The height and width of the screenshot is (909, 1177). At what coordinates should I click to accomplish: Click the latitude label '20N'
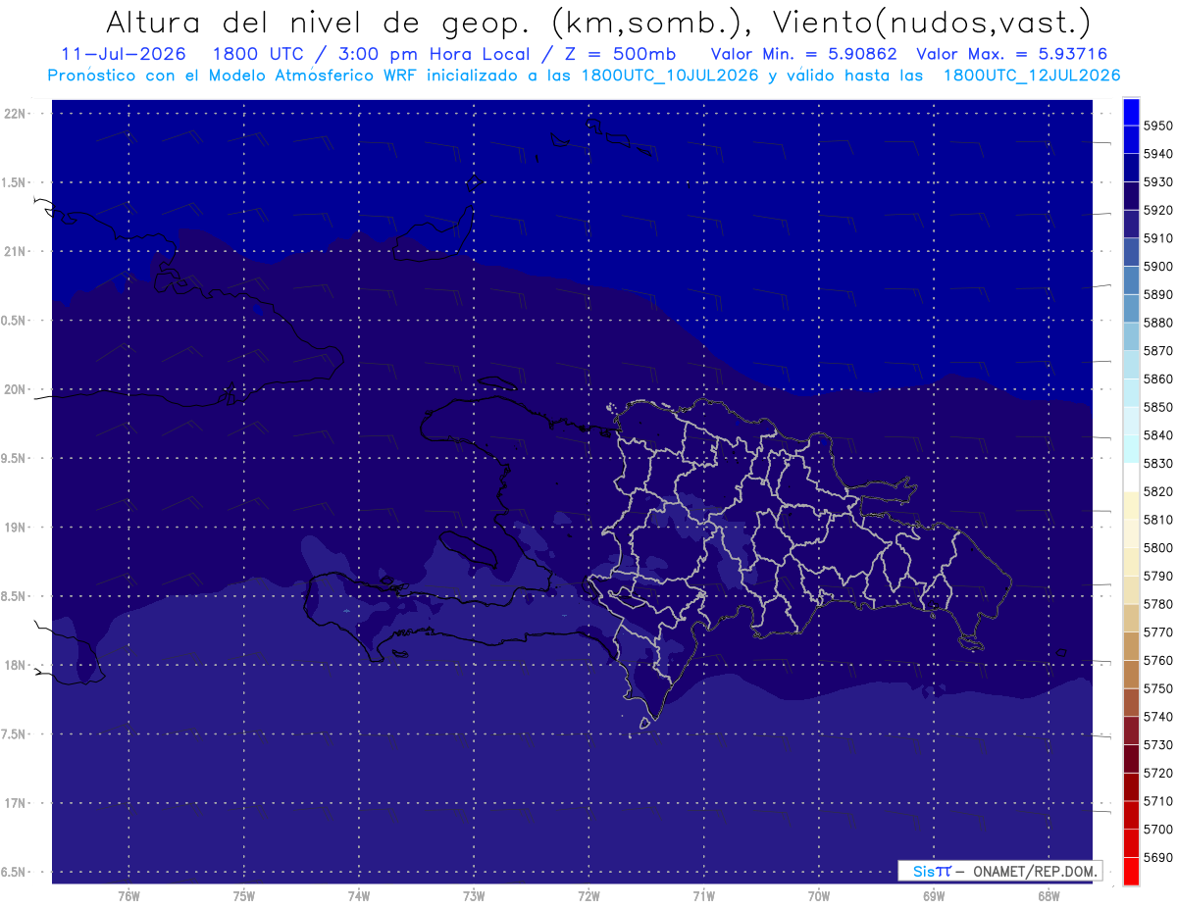click(x=14, y=389)
